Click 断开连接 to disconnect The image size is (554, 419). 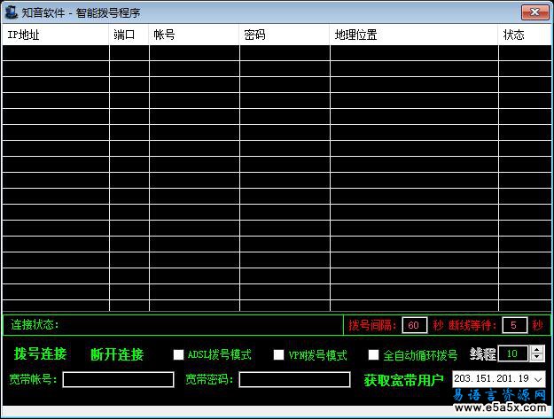117,354
